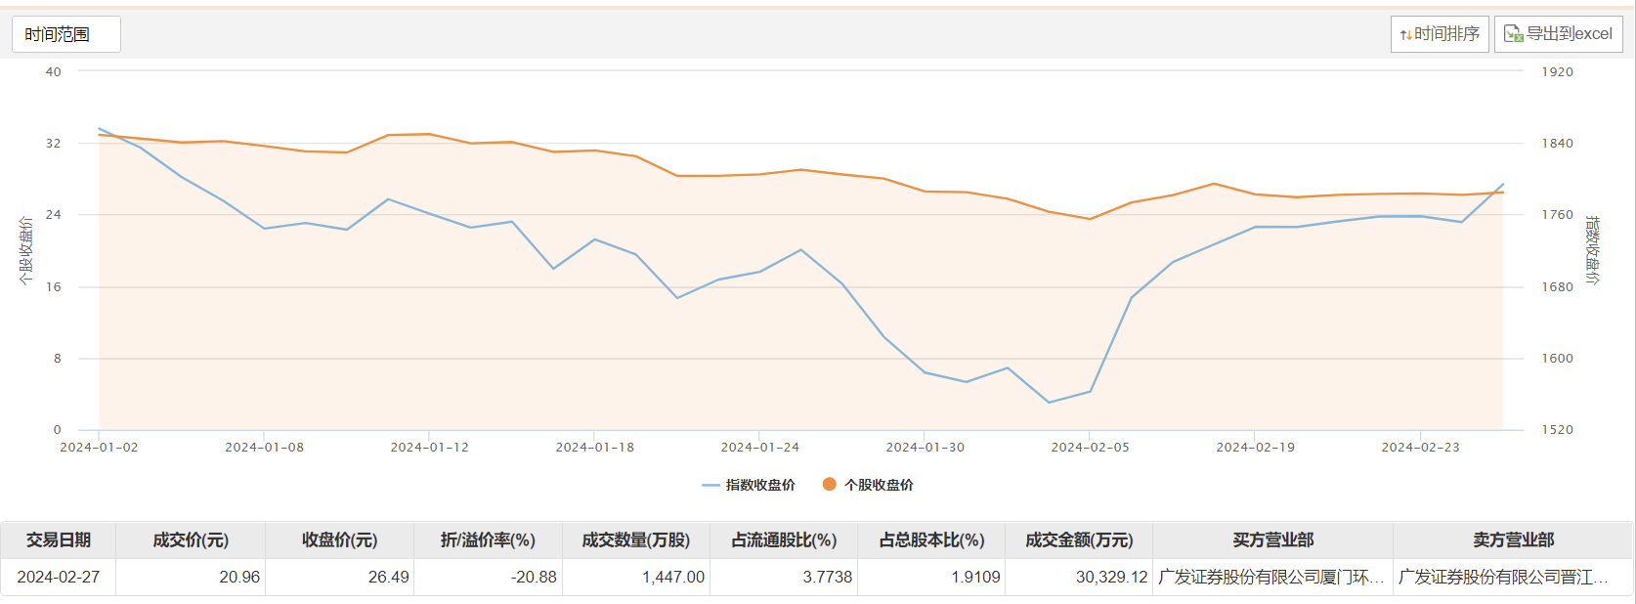Click the right axis value 1520

(x=1557, y=430)
